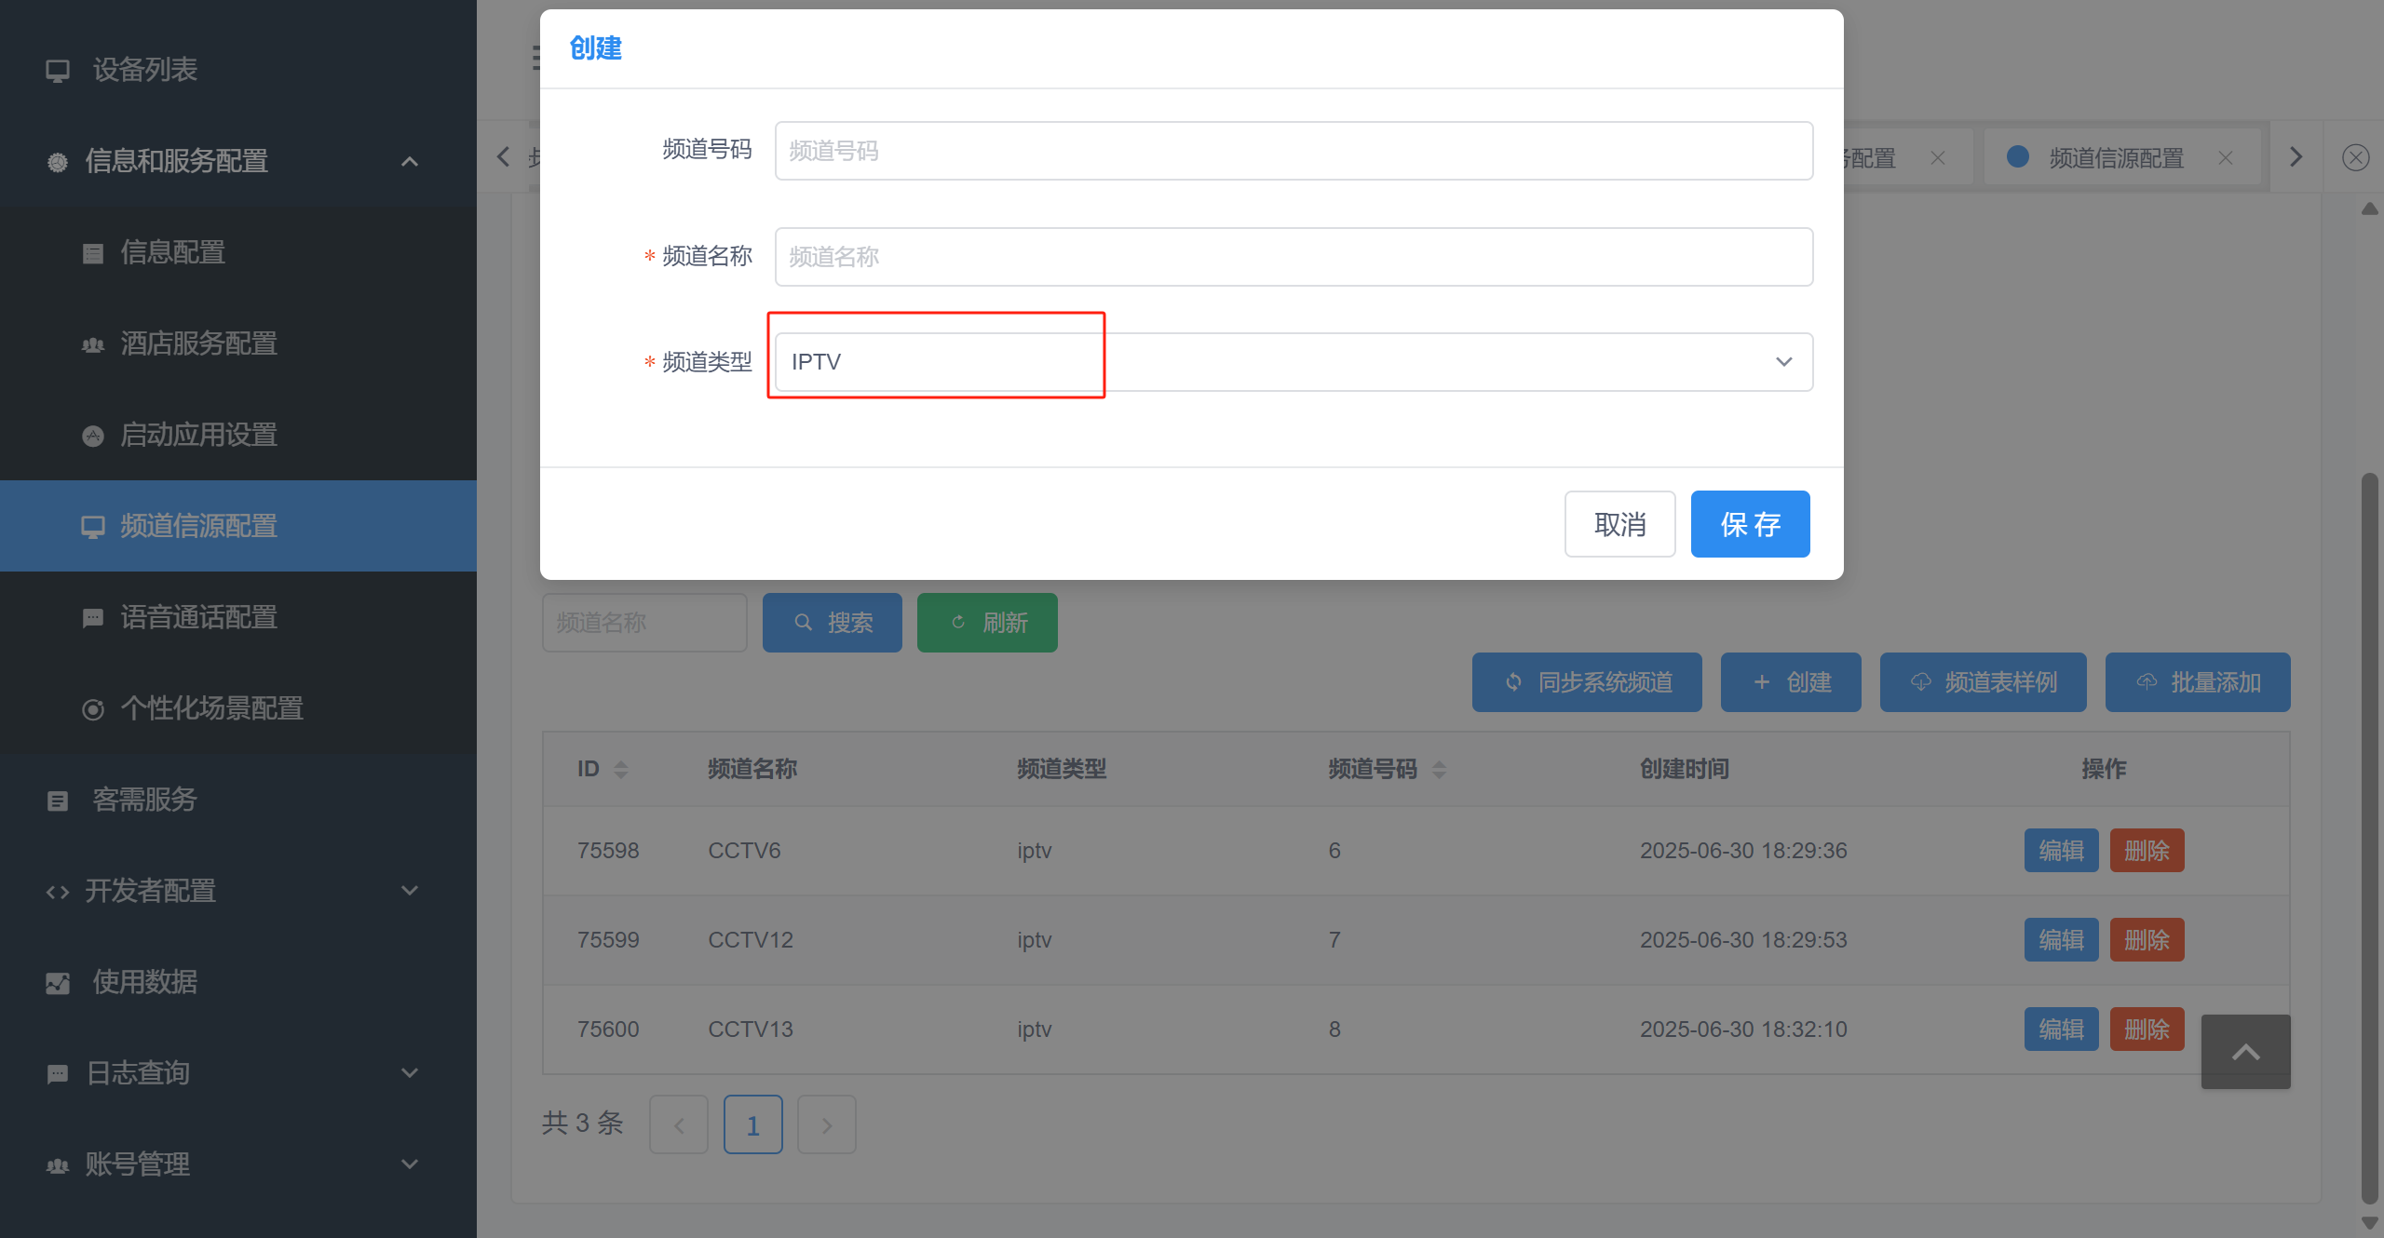The image size is (2384, 1238).
Task: Click the 语音通话配置 chat bubble icon
Action: click(x=93, y=618)
